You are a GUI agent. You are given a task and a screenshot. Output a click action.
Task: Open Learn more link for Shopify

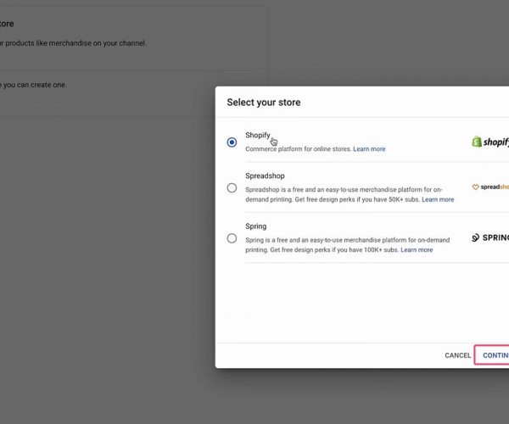coord(369,149)
